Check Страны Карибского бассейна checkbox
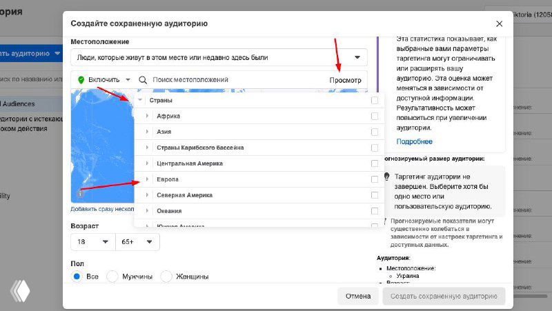Screen dimensions: 552x311 (x=375, y=148)
